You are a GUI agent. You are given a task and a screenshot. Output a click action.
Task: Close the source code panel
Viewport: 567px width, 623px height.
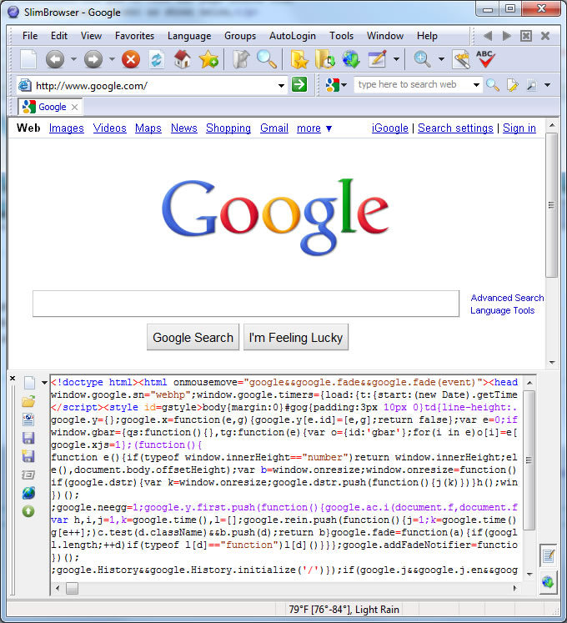13,379
